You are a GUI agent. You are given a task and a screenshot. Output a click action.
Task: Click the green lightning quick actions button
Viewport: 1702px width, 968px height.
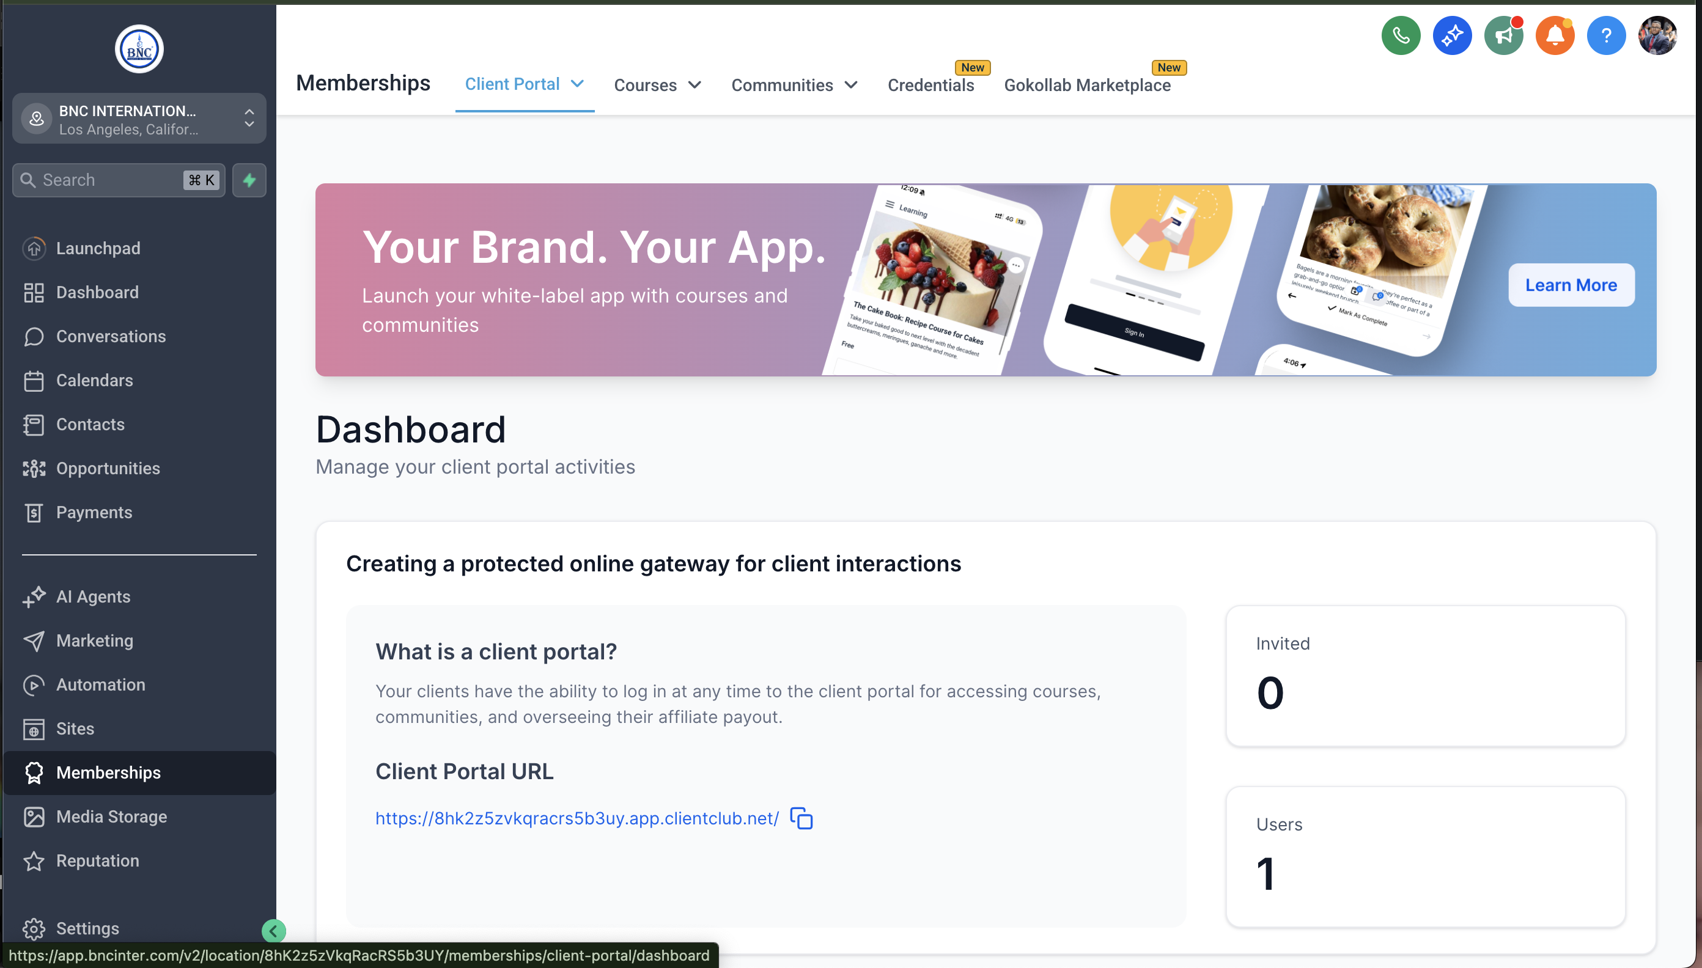point(249,180)
